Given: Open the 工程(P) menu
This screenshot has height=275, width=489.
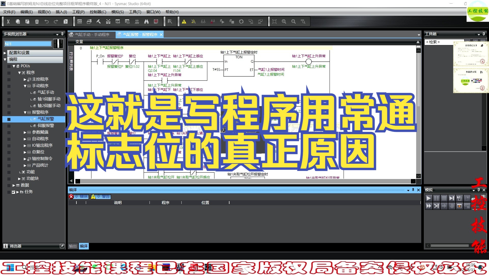Looking at the screenshot, I should click(78, 12).
